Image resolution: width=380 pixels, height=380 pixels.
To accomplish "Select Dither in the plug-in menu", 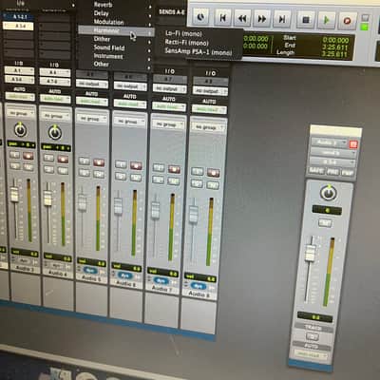I will [x=102, y=39].
